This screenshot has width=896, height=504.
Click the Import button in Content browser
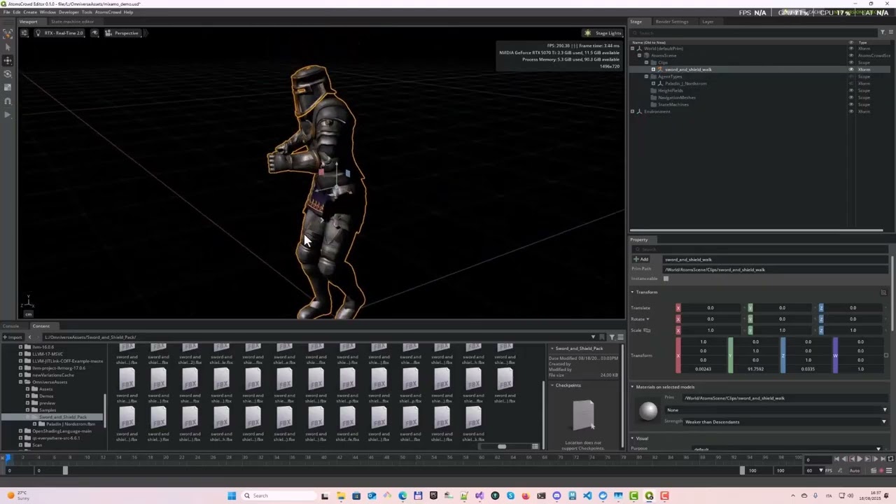point(12,337)
